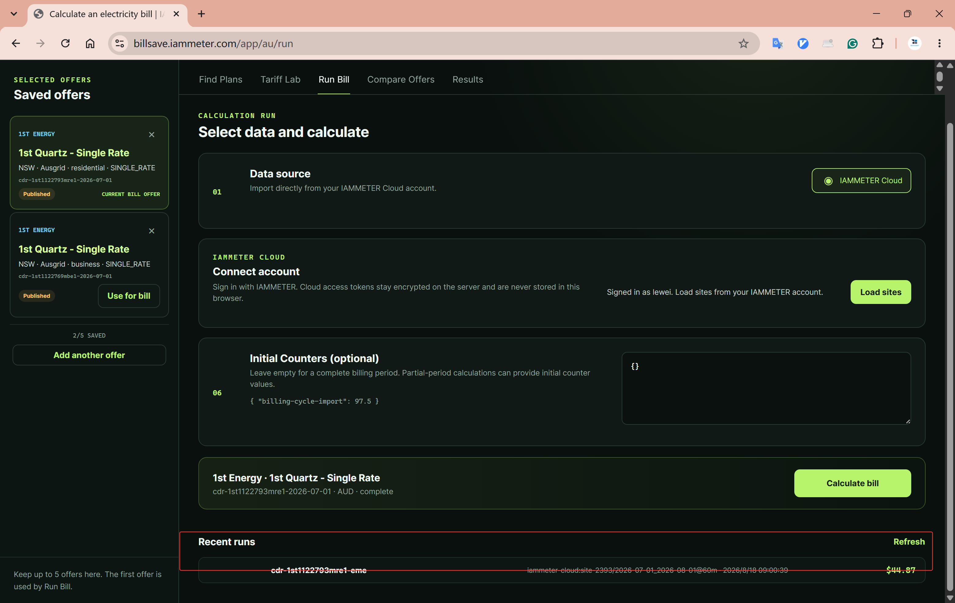This screenshot has height=603, width=955.
Task: Select the business 1st Quartz offer card title
Action: [74, 249]
